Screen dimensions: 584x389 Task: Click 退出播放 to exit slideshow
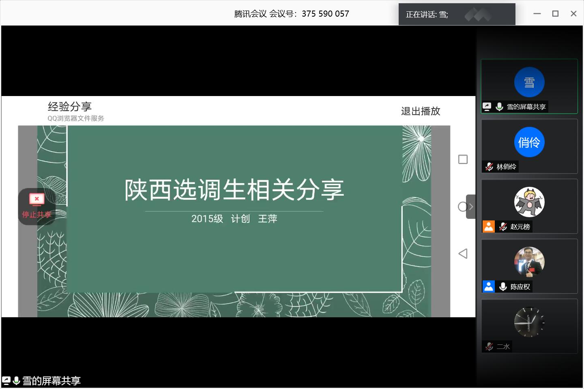pos(421,111)
